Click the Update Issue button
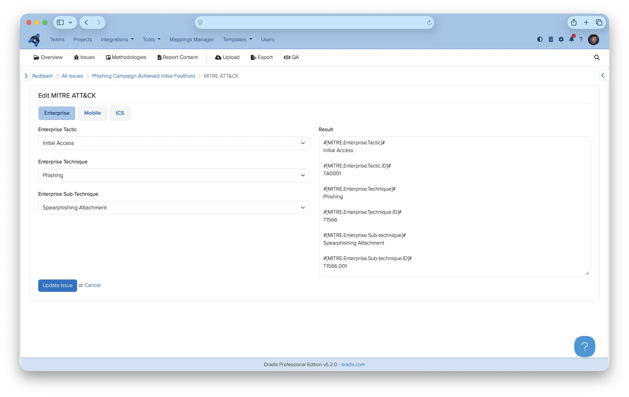Image resolution: width=629 pixels, height=397 pixels. point(58,285)
